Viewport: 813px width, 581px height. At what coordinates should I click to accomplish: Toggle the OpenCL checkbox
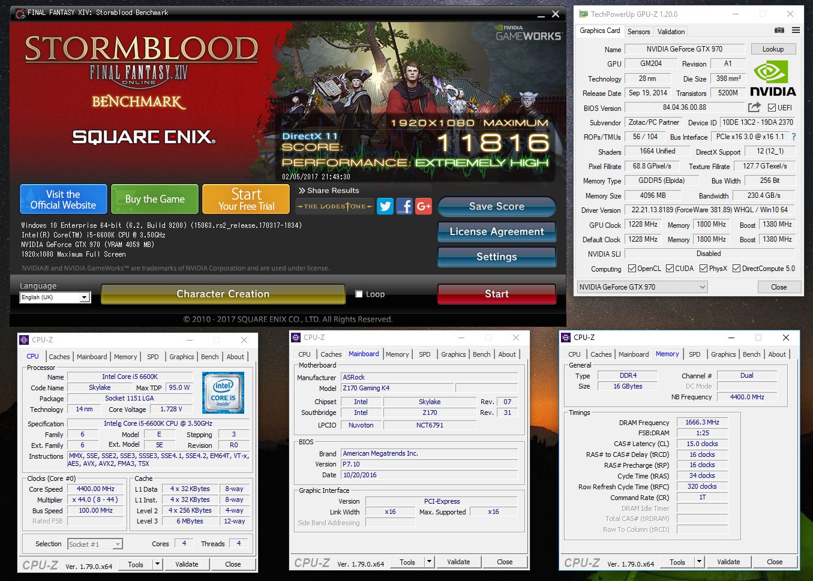pos(632,269)
